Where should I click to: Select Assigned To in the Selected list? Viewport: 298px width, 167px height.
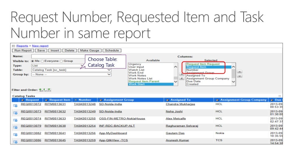(x=196, y=75)
